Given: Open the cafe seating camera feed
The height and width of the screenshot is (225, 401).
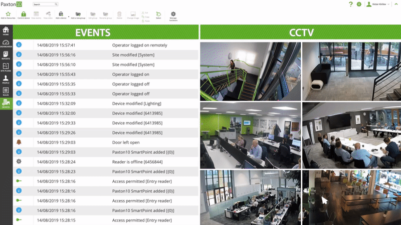Looking at the screenshot, I should point(352,197).
